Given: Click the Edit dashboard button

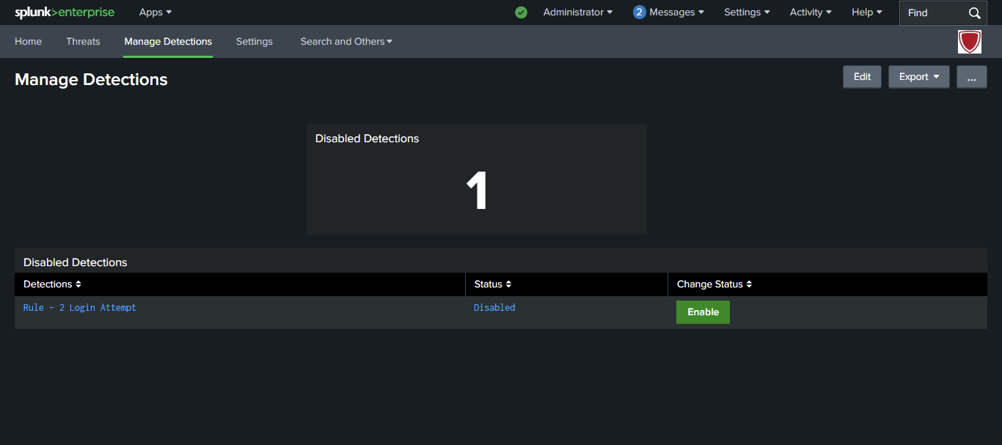Looking at the screenshot, I should 862,77.
